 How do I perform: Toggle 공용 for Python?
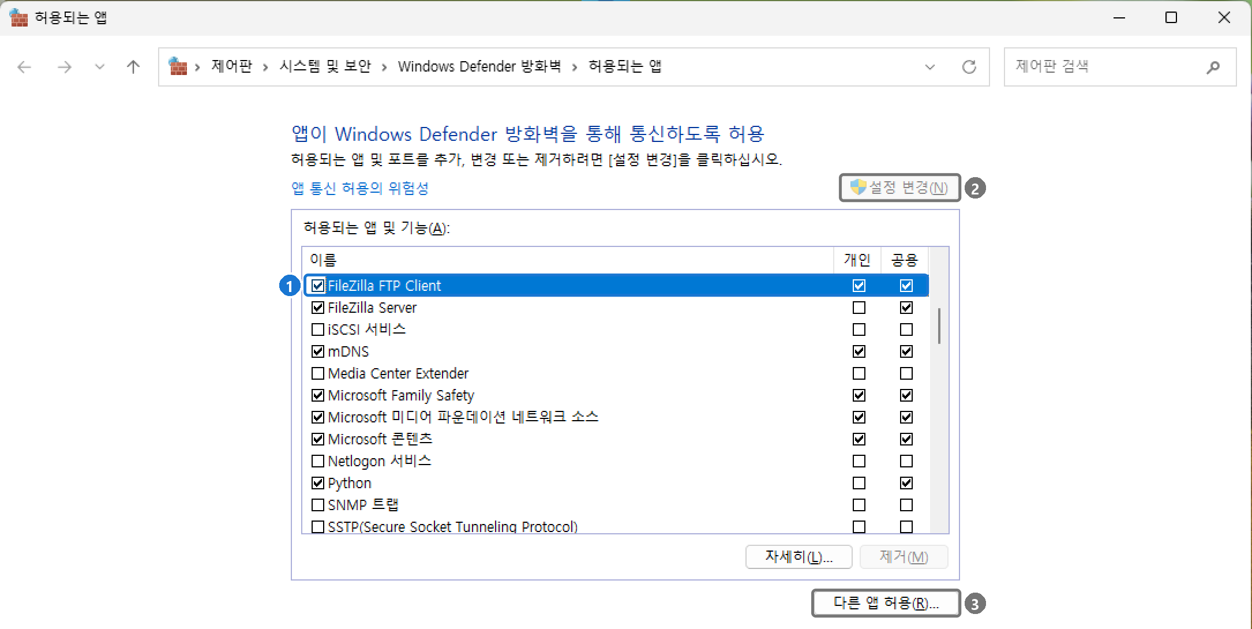click(906, 483)
